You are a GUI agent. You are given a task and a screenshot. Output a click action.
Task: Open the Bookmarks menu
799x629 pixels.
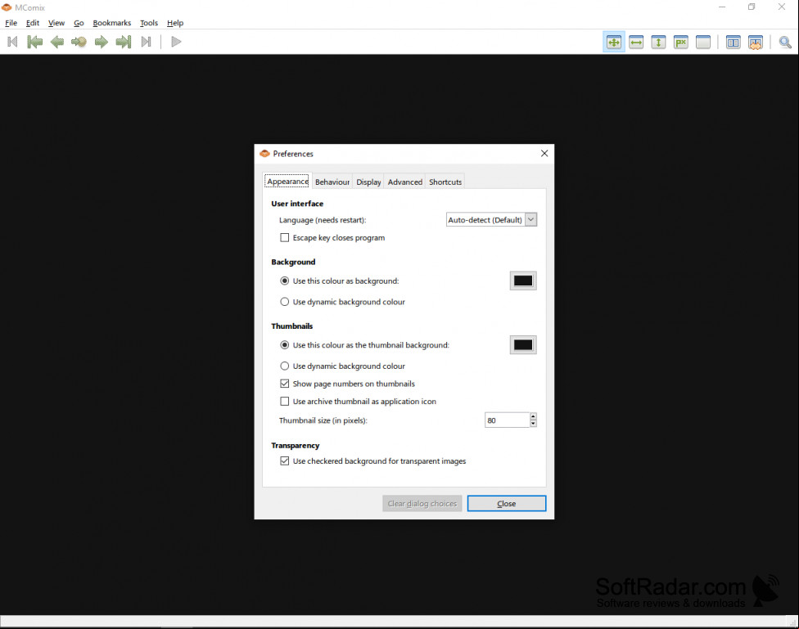click(111, 23)
